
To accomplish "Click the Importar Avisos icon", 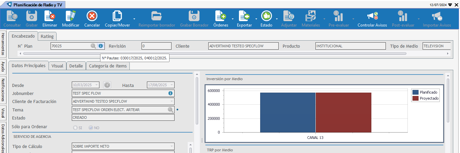I will coord(437,16).
